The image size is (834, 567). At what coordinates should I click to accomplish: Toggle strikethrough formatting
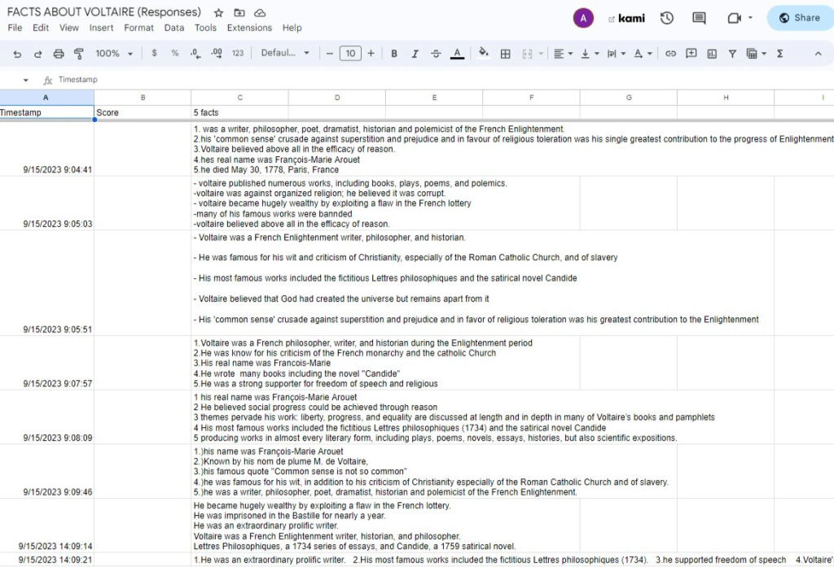pos(436,54)
